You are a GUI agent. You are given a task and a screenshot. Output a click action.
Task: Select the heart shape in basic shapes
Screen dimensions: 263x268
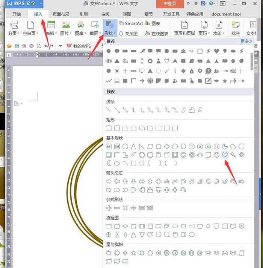(x=225, y=155)
